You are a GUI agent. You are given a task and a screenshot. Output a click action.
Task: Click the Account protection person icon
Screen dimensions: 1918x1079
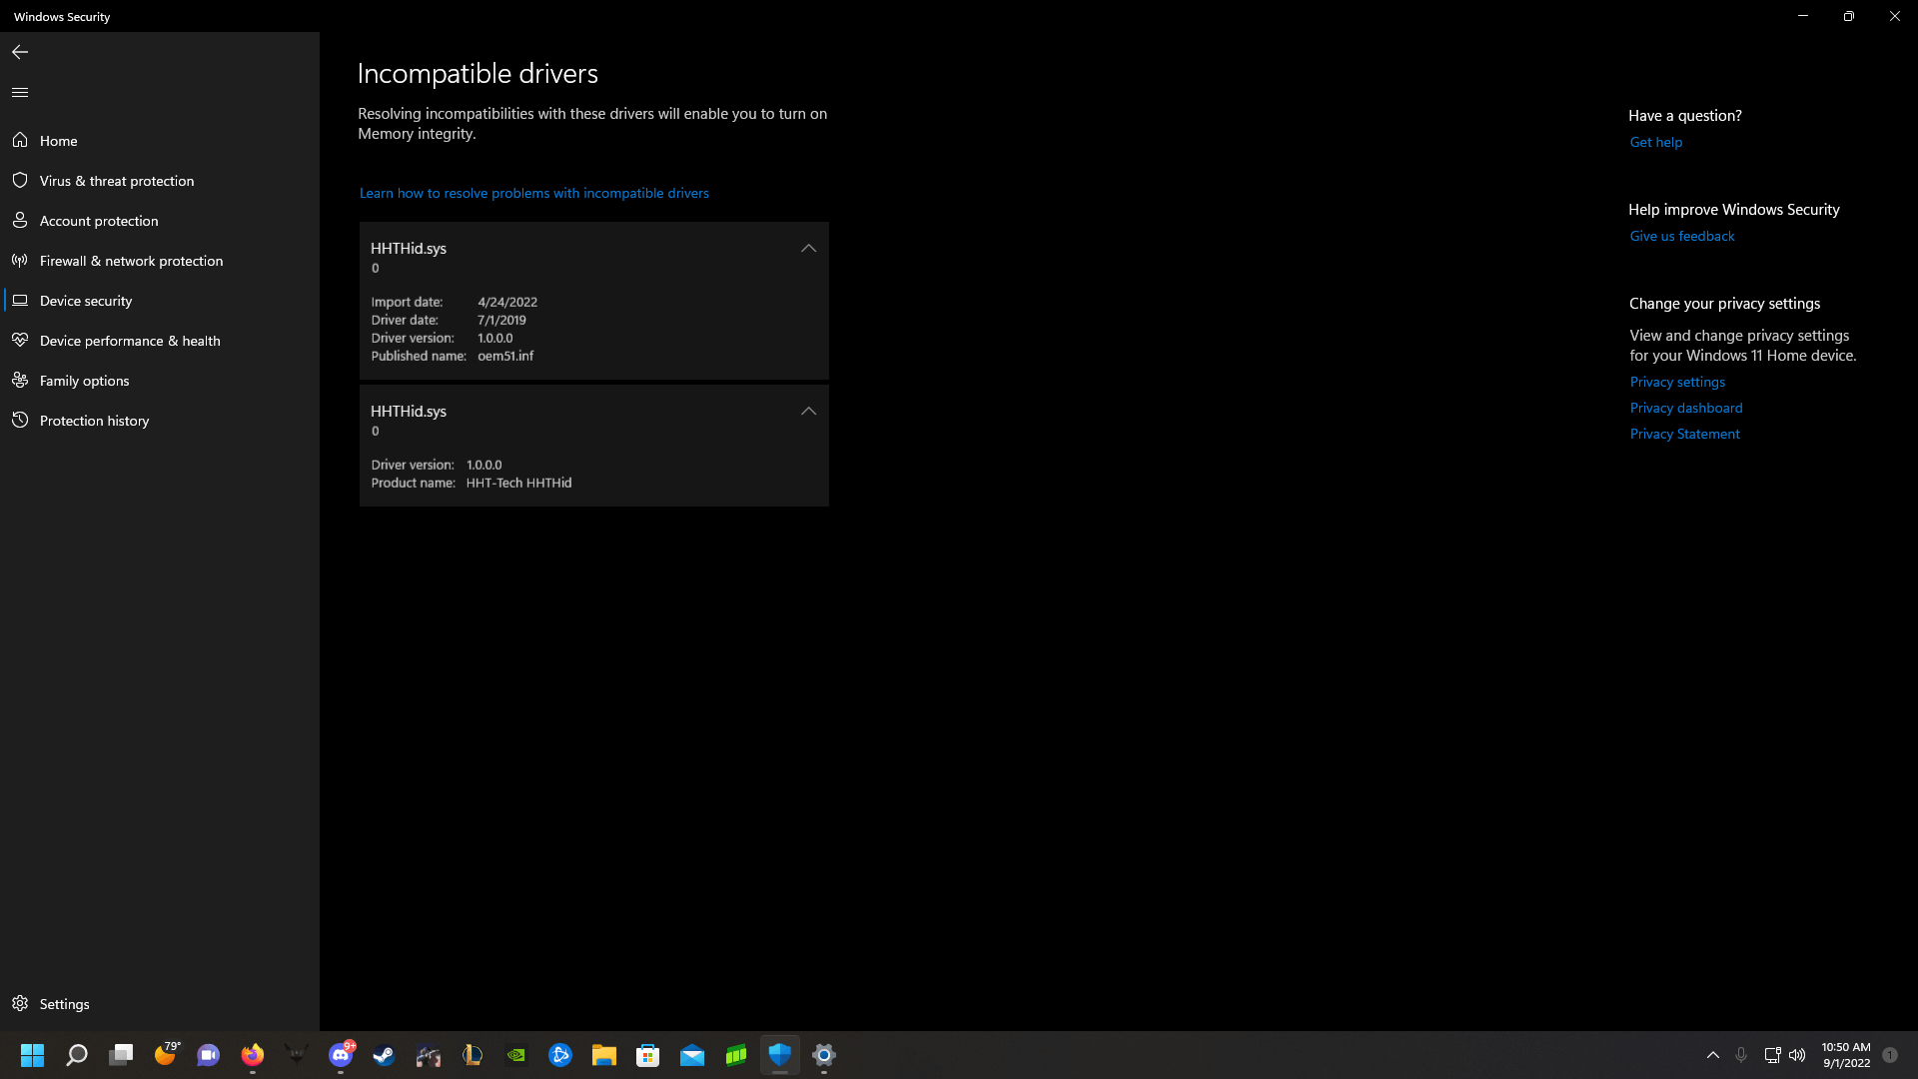(20, 220)
